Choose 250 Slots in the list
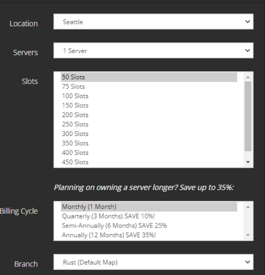265x275 pixels. point(149,125)
